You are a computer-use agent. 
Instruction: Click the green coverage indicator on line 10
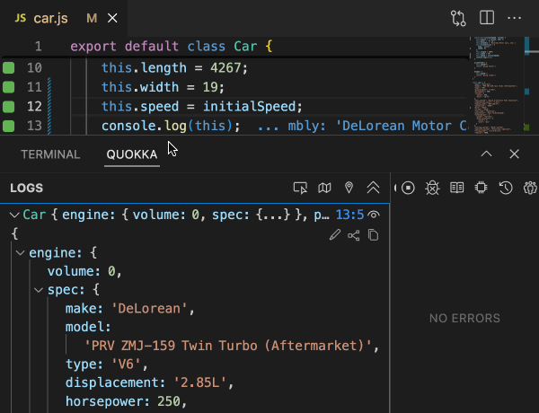tap(9, 67)
